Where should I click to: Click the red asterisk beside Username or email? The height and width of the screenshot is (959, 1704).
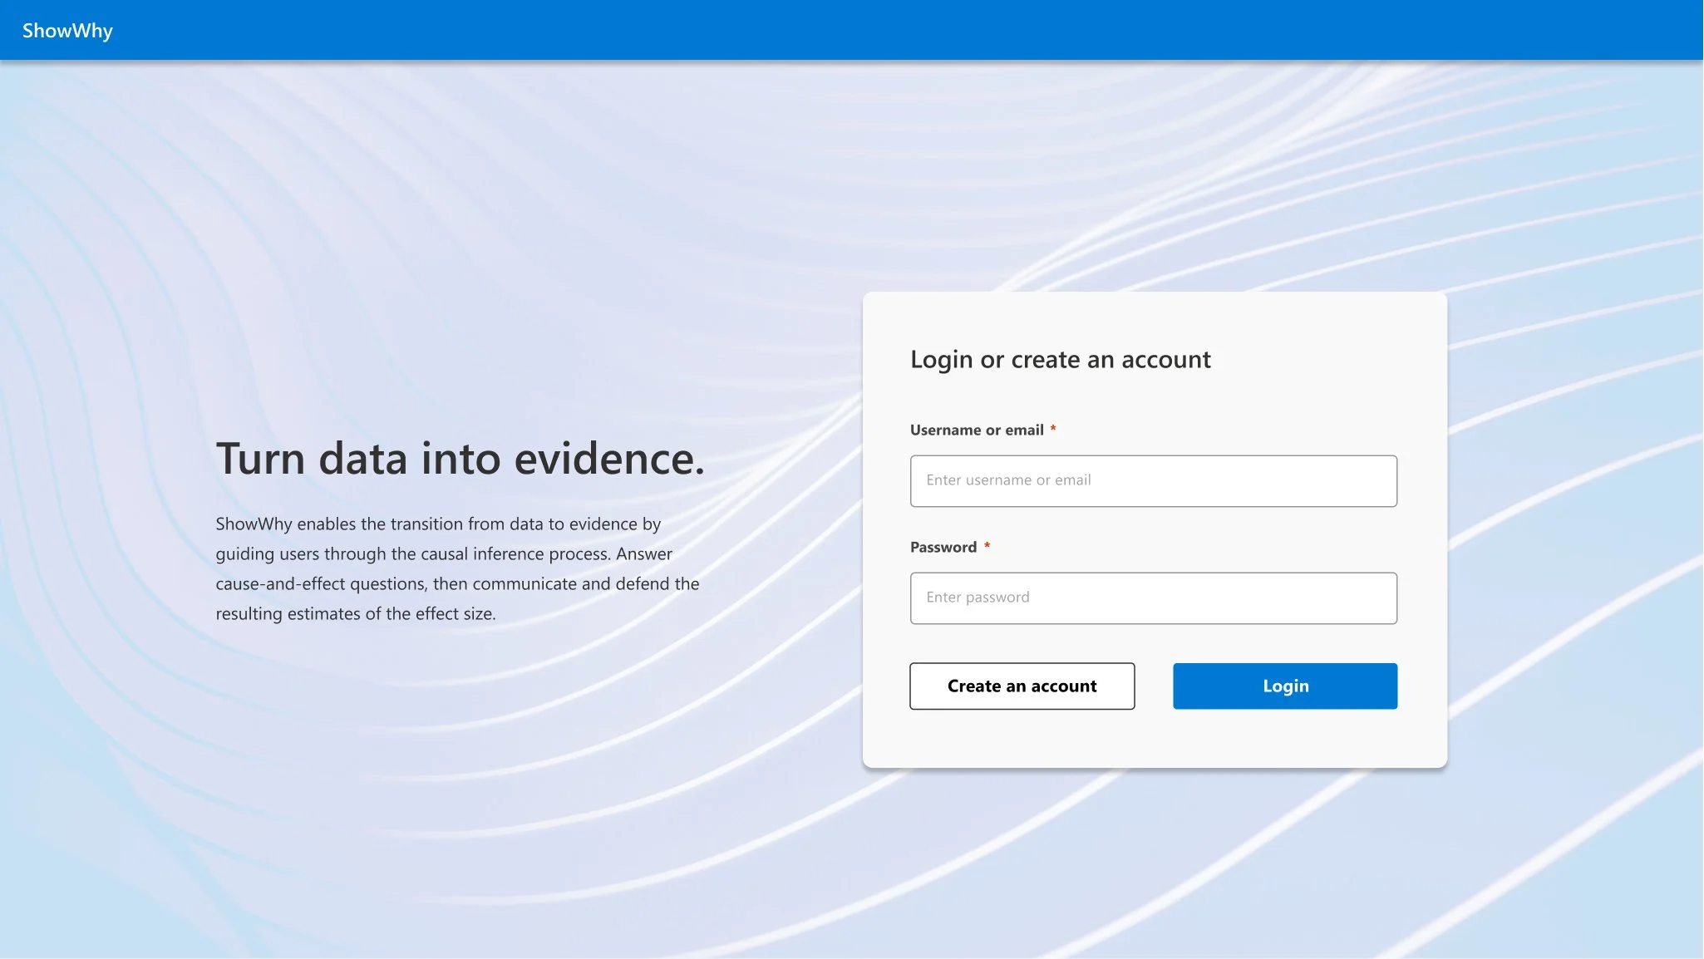tap(1053, 428)
